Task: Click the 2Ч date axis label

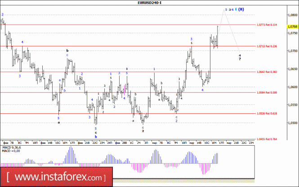Action: (x=139, y=143)
